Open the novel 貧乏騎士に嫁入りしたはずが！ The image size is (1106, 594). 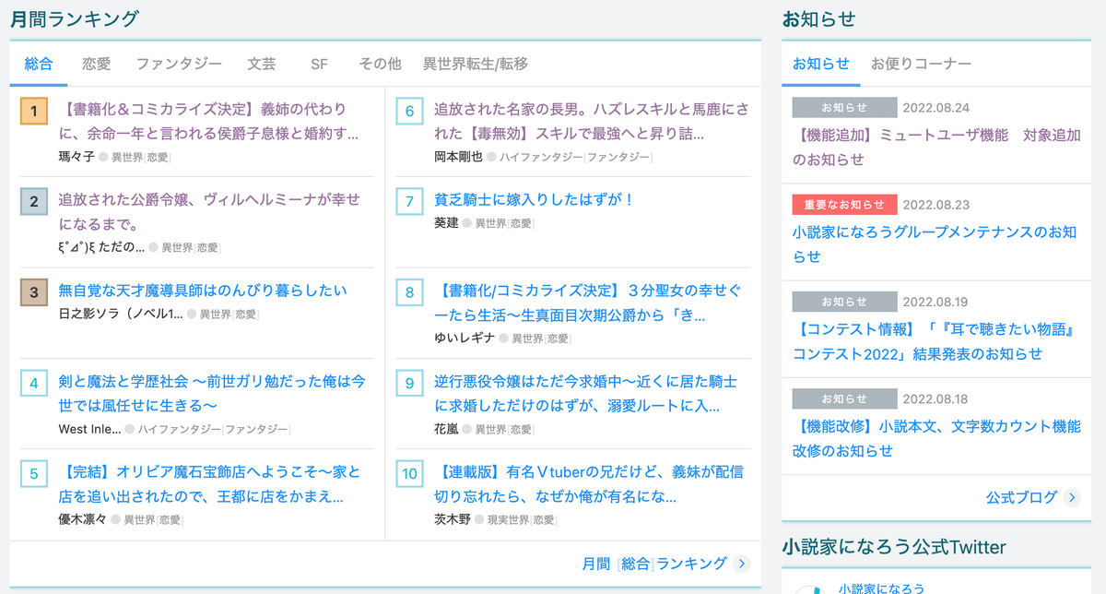(x=535, y=199)
